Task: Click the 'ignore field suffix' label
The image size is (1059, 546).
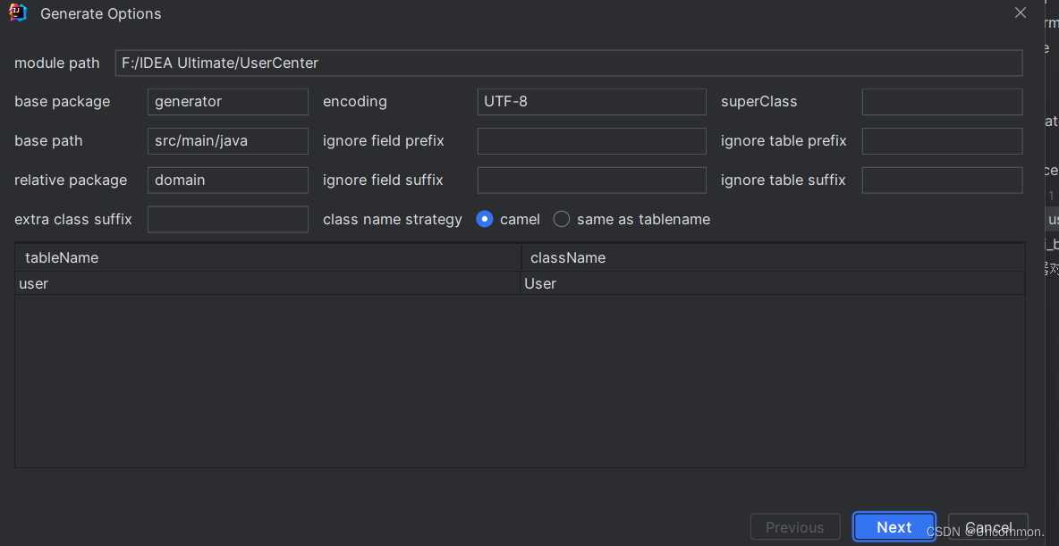Action: tap(383, 181)
